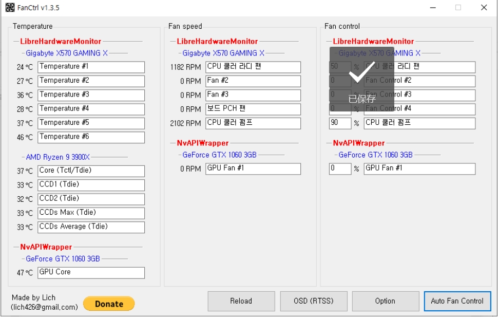Select the Fan Control #2 name field

[419, 81]
